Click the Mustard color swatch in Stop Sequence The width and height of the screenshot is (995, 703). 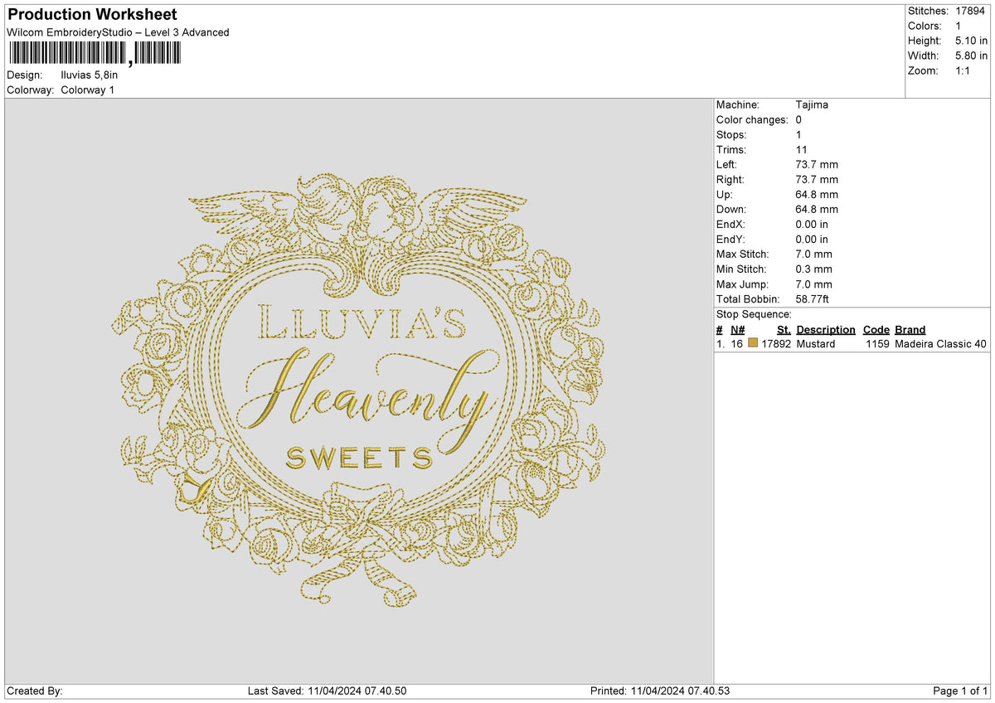click(753, 343)
